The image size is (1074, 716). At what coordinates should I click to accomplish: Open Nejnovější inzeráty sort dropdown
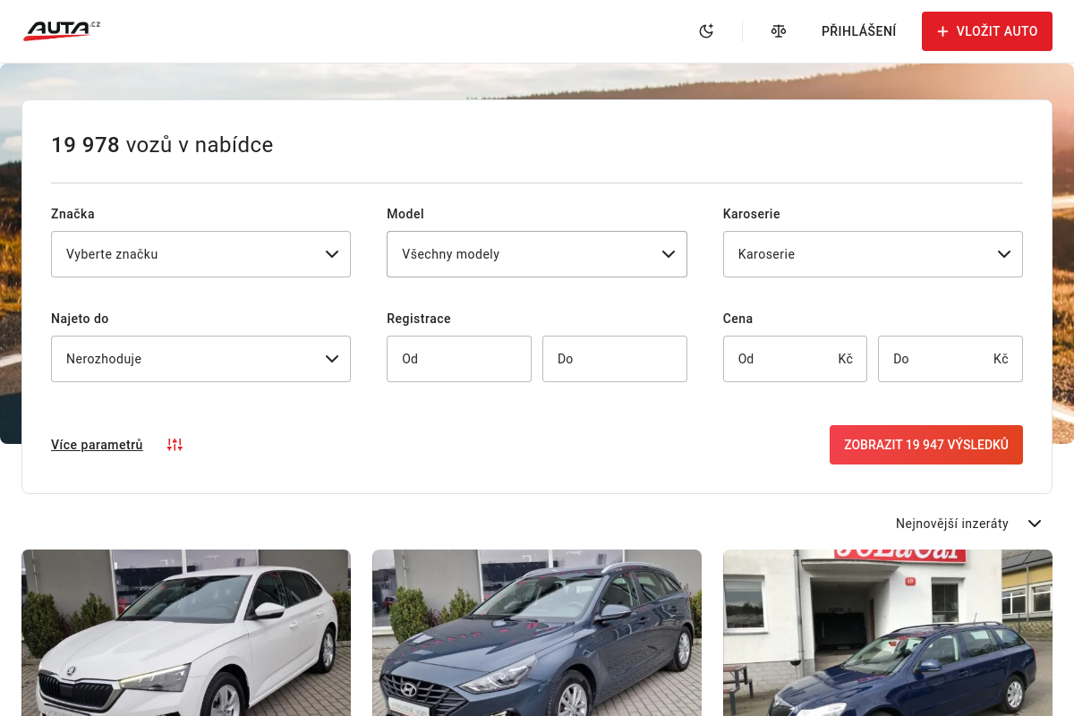(x=968, y=524)
